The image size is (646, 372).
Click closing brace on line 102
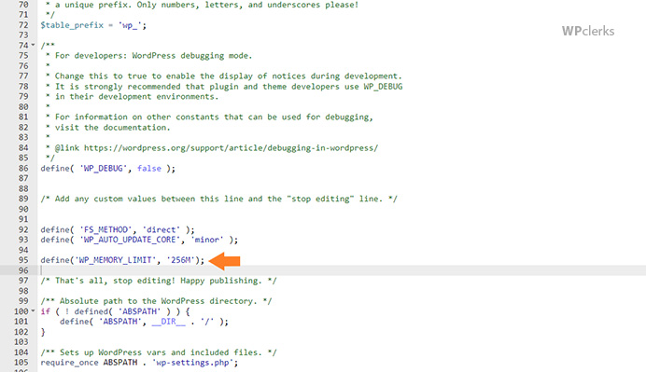pyautogui.click(x=43, y=332)
